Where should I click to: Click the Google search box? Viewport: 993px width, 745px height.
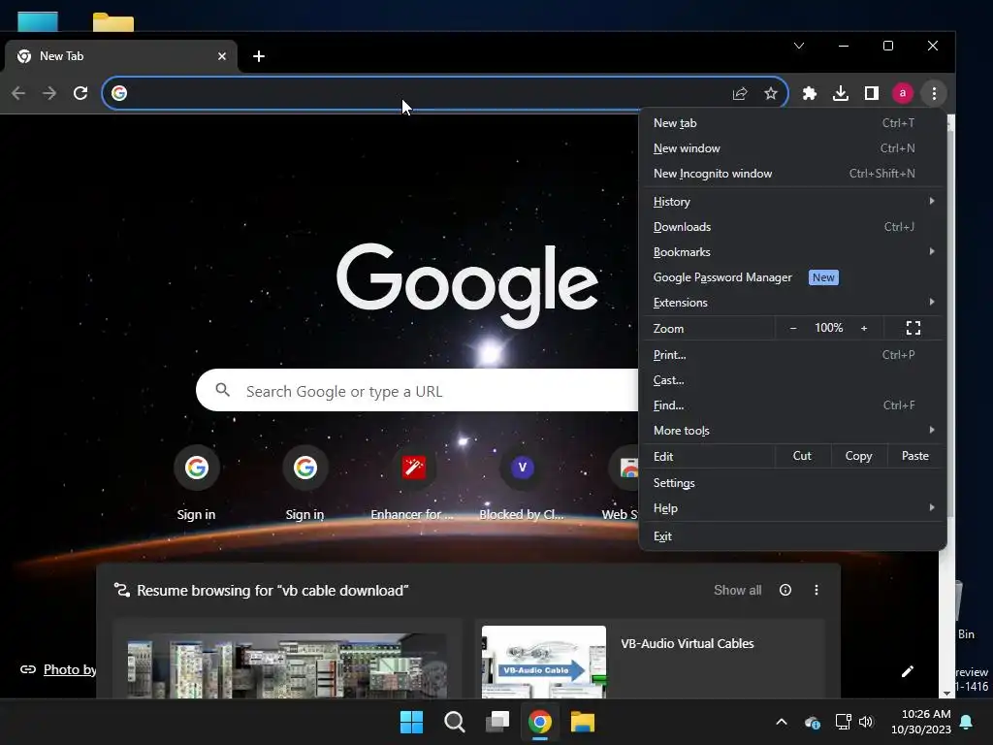pyautogui.click(x=418, y=391)
